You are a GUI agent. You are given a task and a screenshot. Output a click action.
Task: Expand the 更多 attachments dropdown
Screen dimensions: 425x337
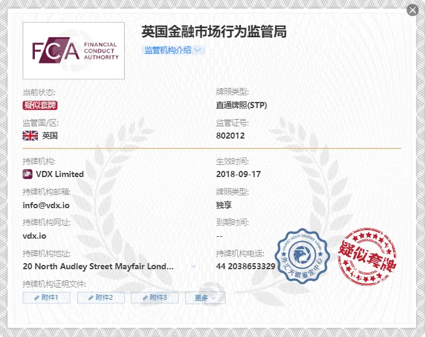(x=205, y=298)
